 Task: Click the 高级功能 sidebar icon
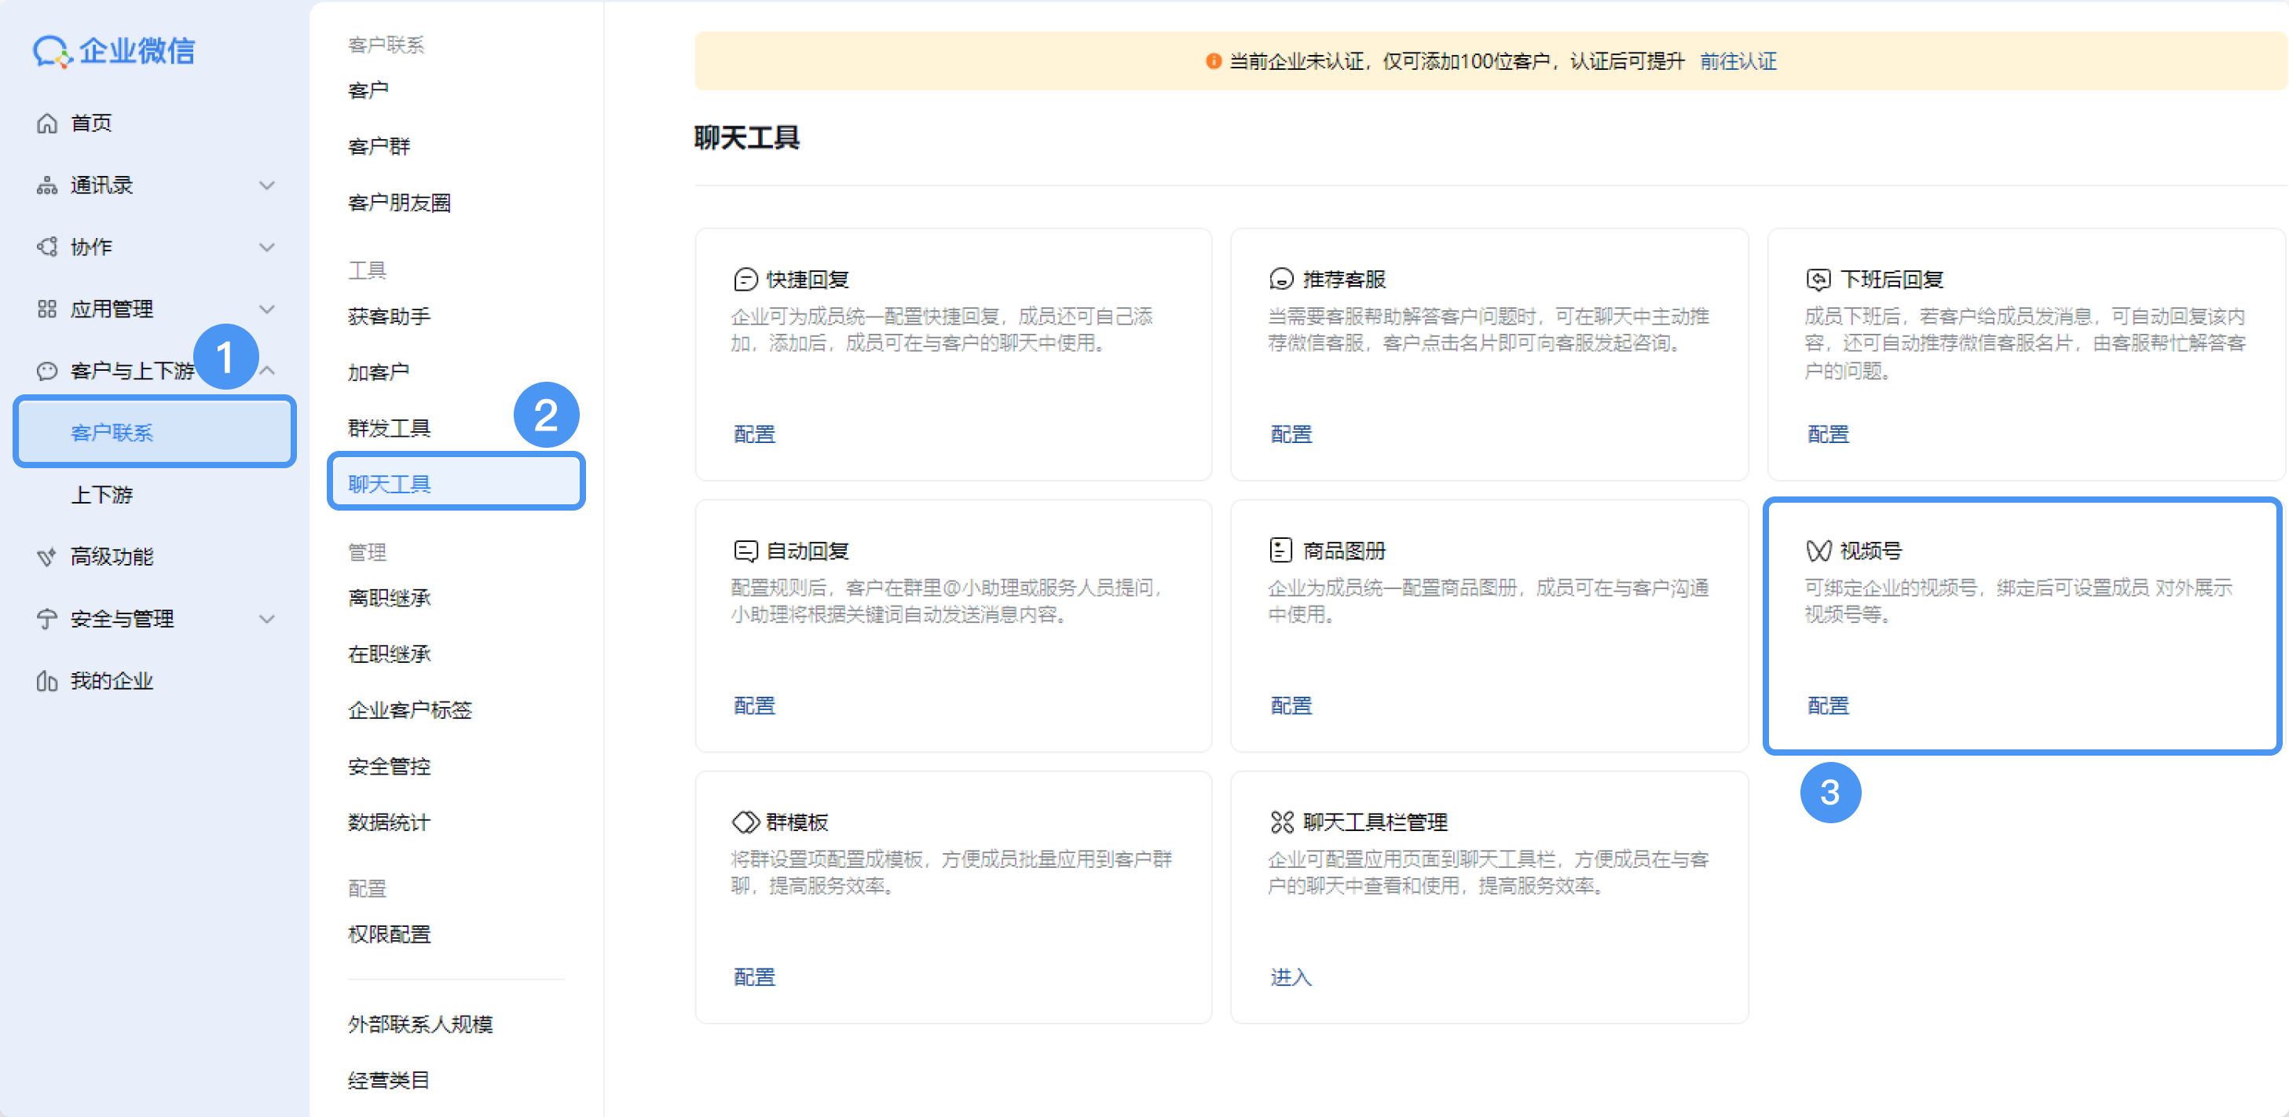[x=47, y=557]
